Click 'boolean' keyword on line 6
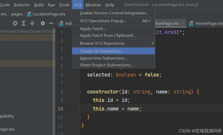Viewport: 223px width, 135px height. click(x=126, y=75)
